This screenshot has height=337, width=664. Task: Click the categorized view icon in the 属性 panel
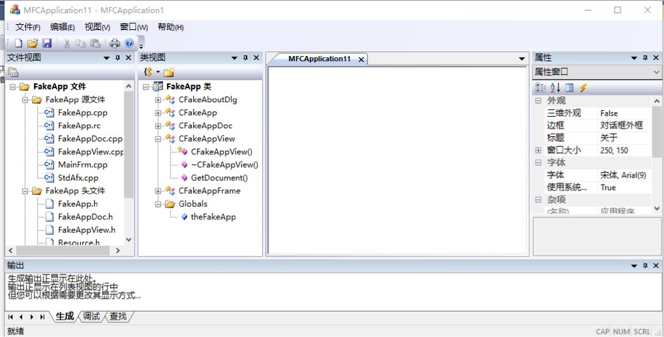click(x=540, y=87)
